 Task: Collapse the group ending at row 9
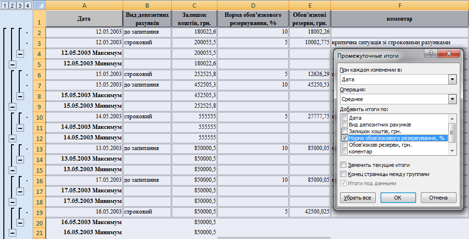coord(12,106)
